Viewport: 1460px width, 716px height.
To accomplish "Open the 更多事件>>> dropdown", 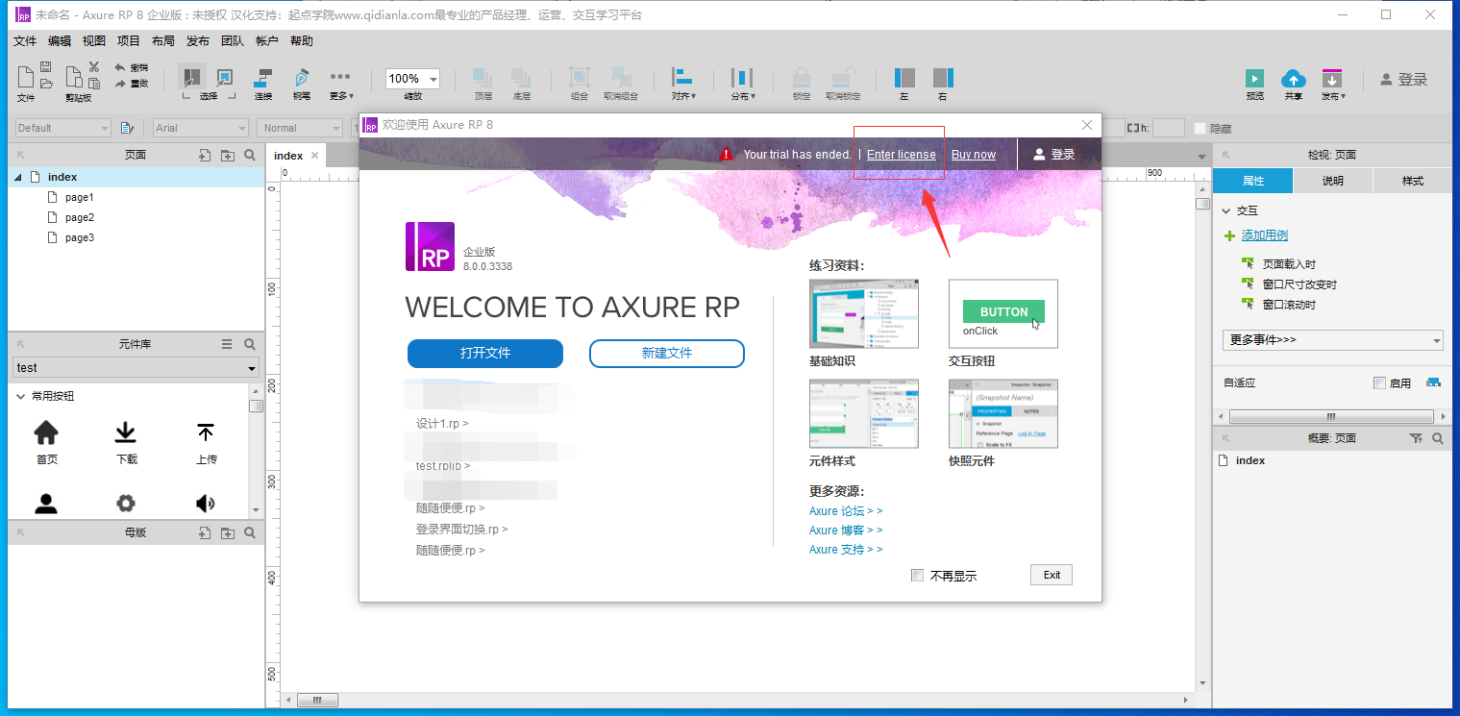I will 1333,340.
